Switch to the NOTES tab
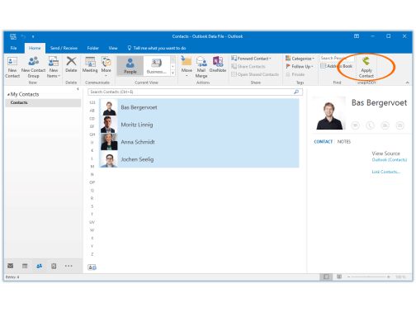416x312 pixels. click(x=344, y=142)
